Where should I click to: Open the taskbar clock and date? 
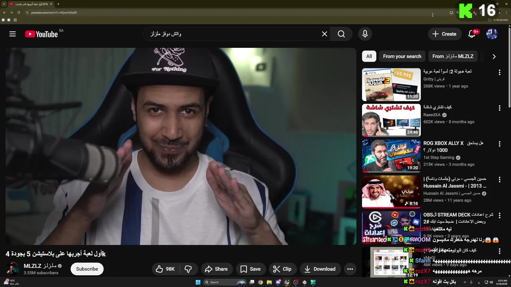click(502, 282)
